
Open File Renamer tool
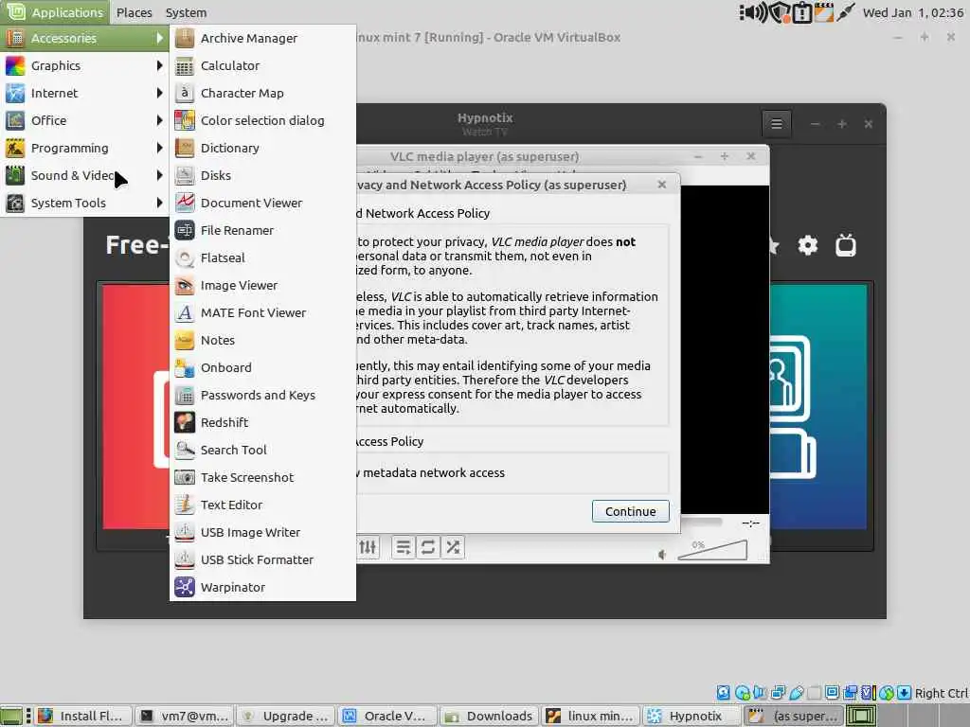(x=262, y=231)
